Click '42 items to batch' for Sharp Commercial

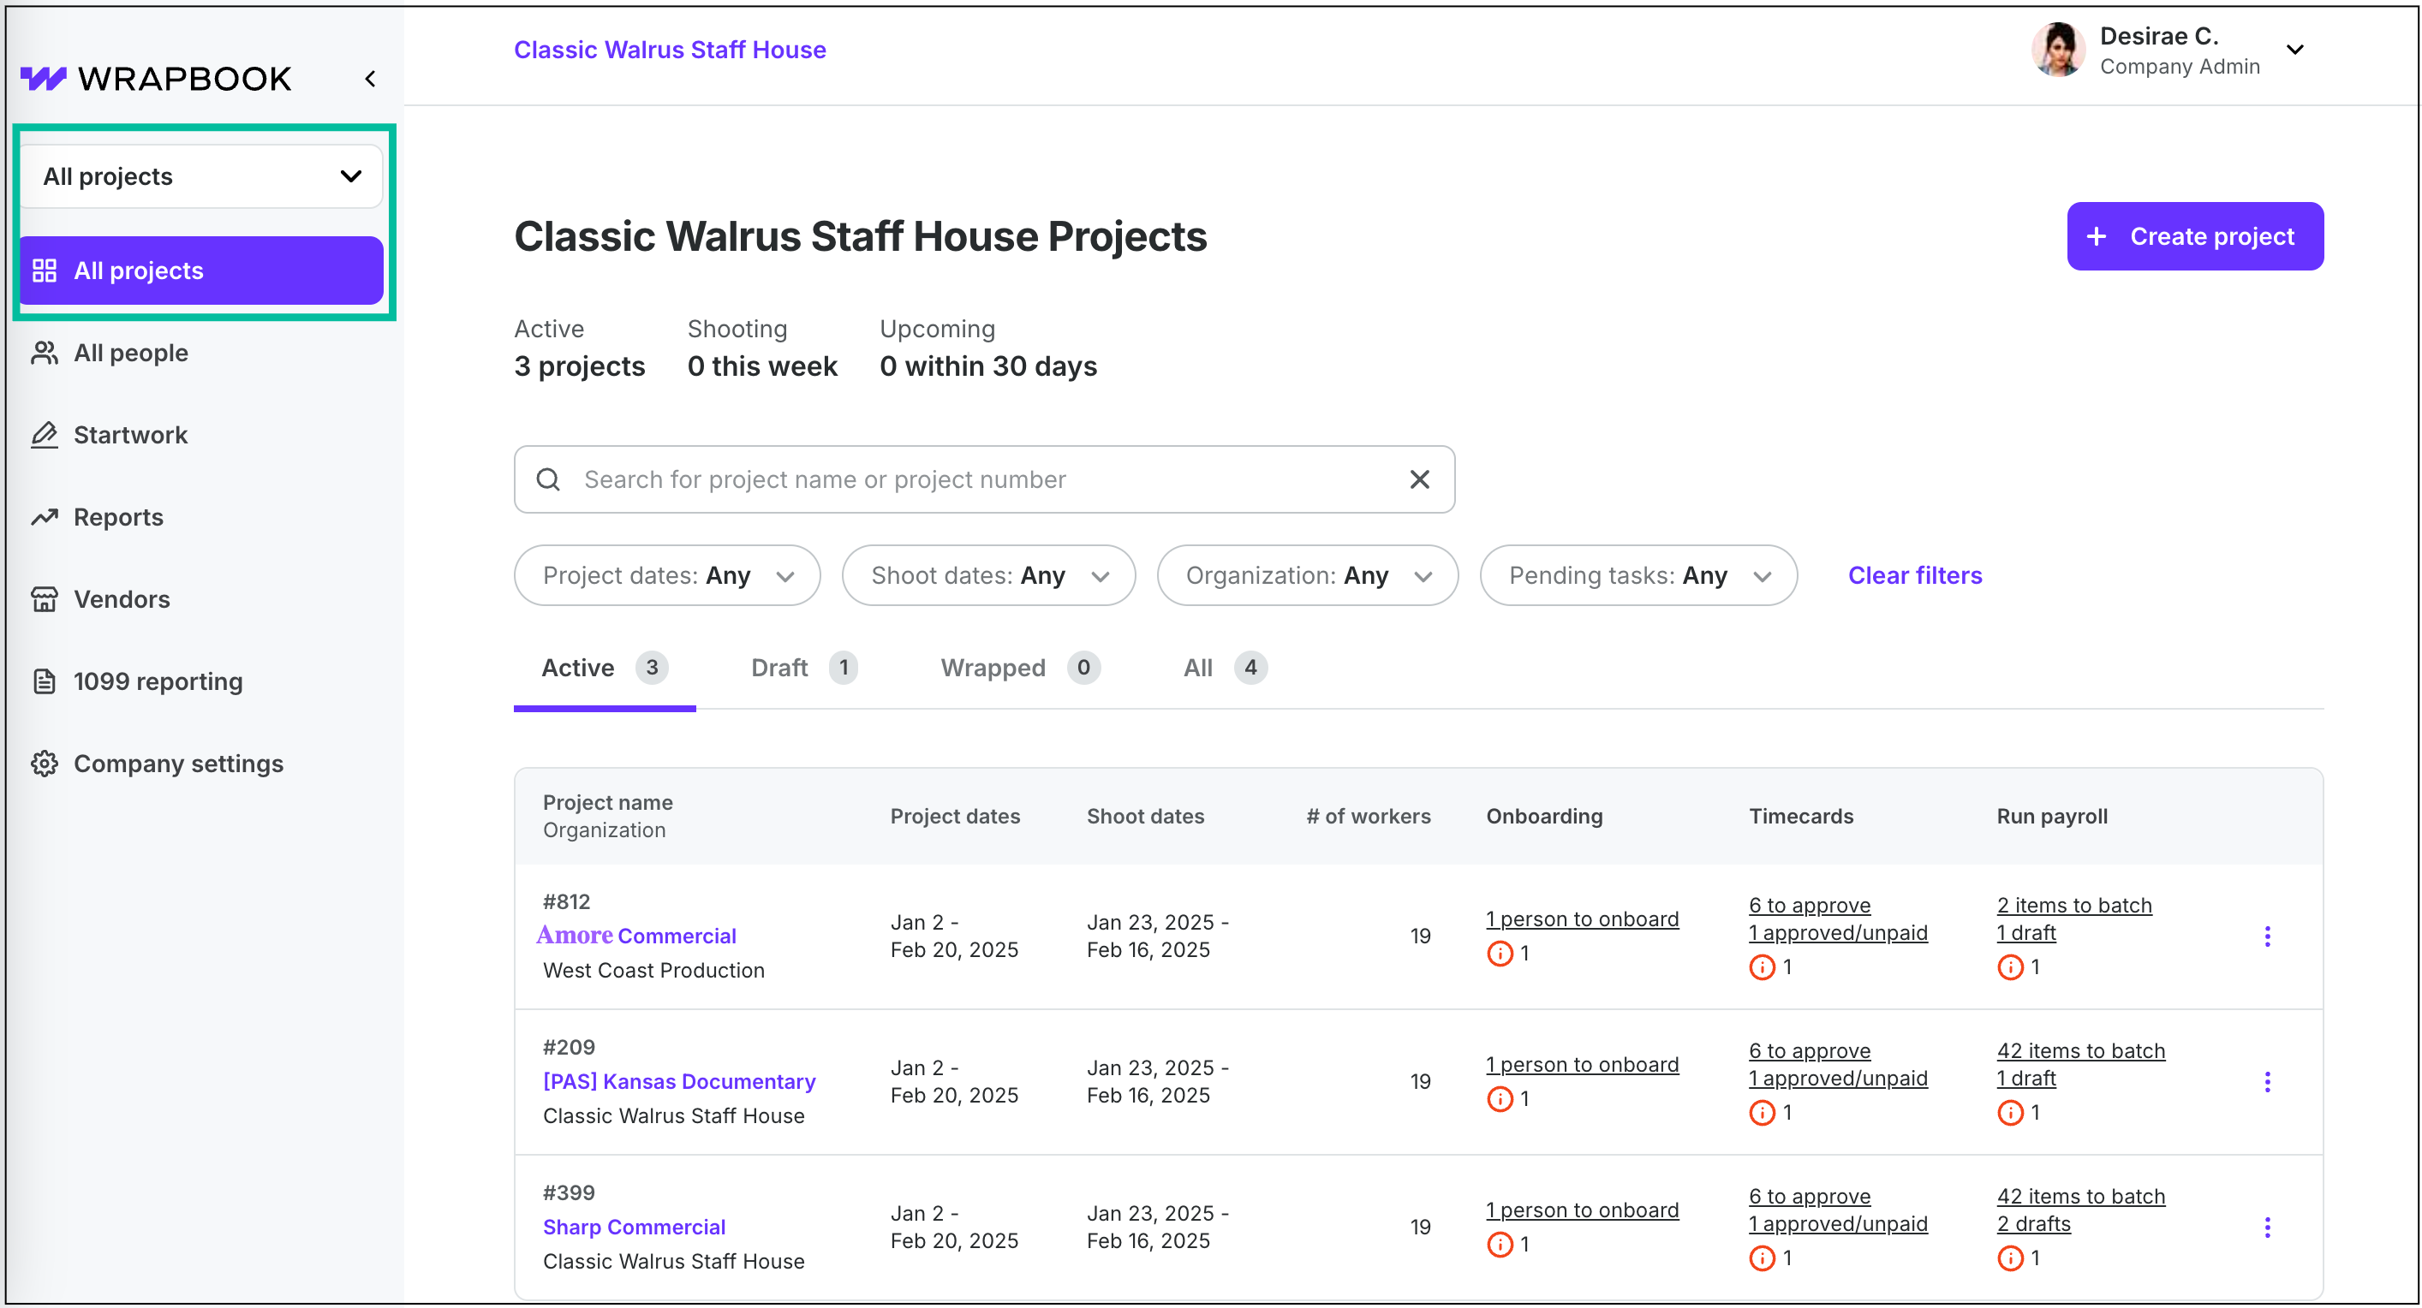pyautogui.click(x=2079, y=1197)
